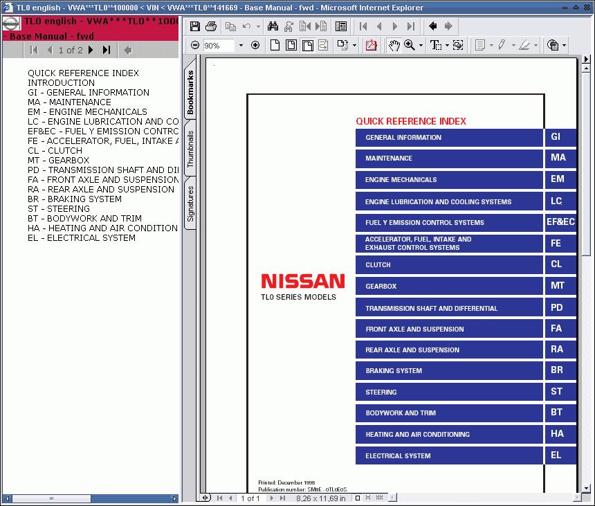Viewport: 595px width, 506px height.
Task: Select the Text Select tool
Action: tap(436, 46)
